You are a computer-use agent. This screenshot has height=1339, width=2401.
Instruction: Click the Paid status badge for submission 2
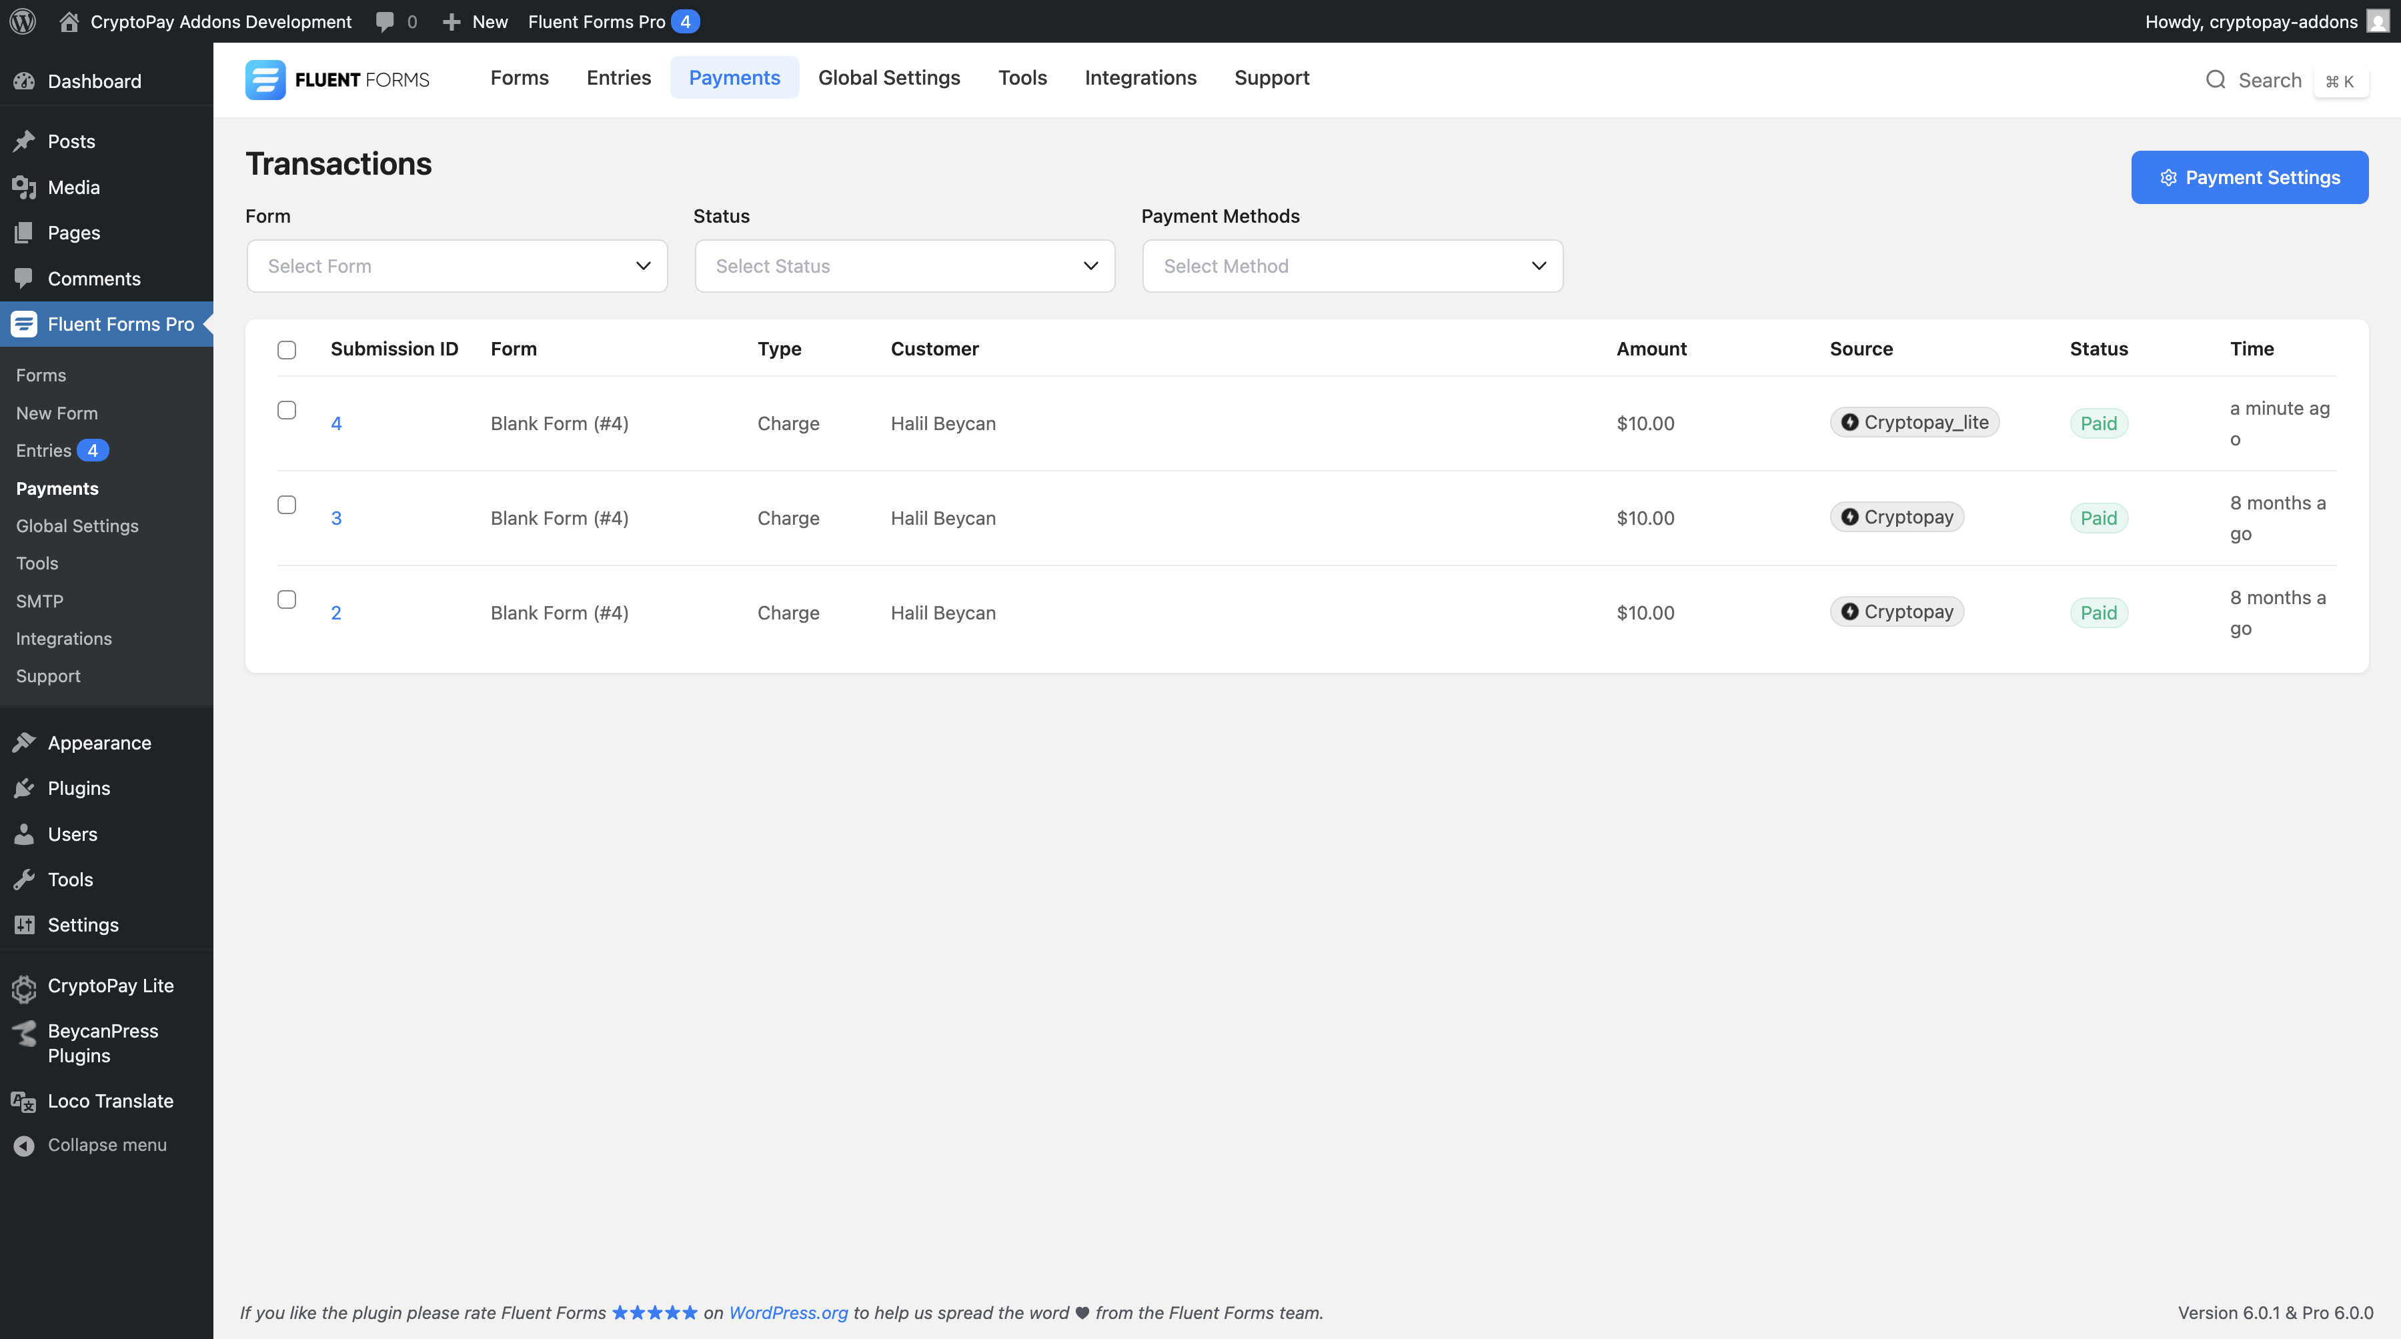[2098, 613]
